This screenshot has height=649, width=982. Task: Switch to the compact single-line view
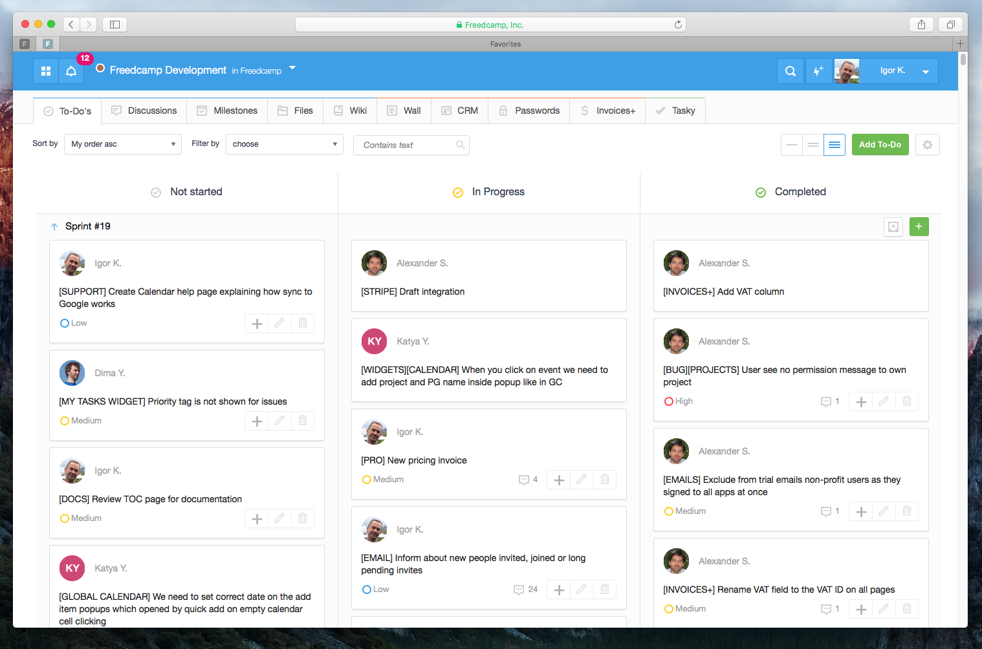click(792, 145)
